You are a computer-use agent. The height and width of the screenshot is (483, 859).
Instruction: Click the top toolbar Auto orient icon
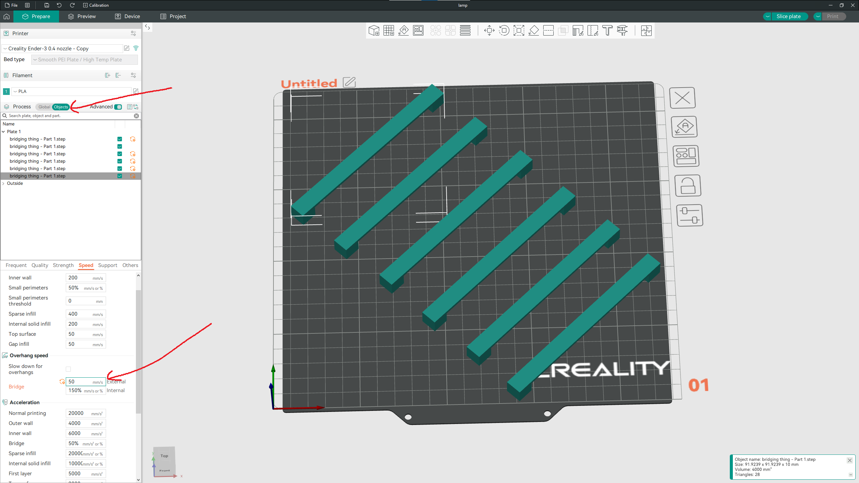click(403, 31)
